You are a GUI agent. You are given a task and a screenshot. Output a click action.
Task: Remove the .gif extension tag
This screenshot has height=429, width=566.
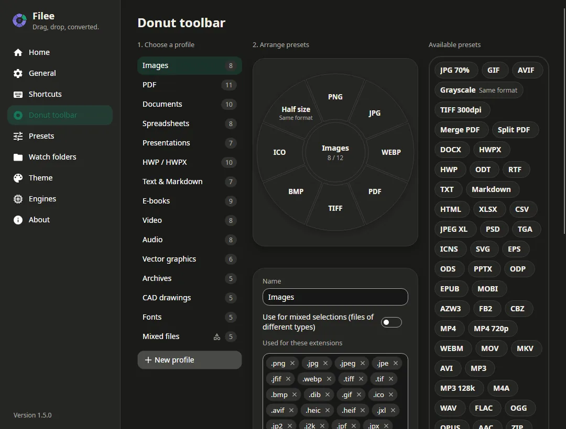coord(359,394)
